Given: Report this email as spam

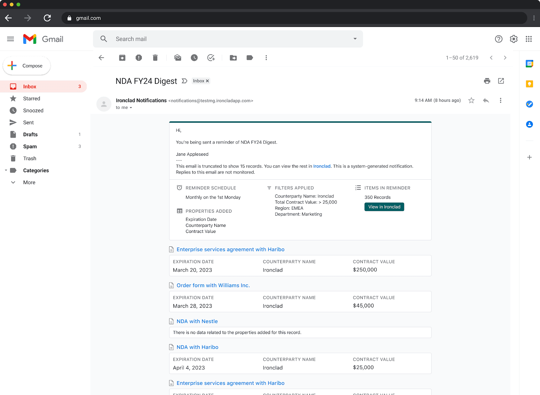Looking at the screenshot, I should tap(139, 58).
